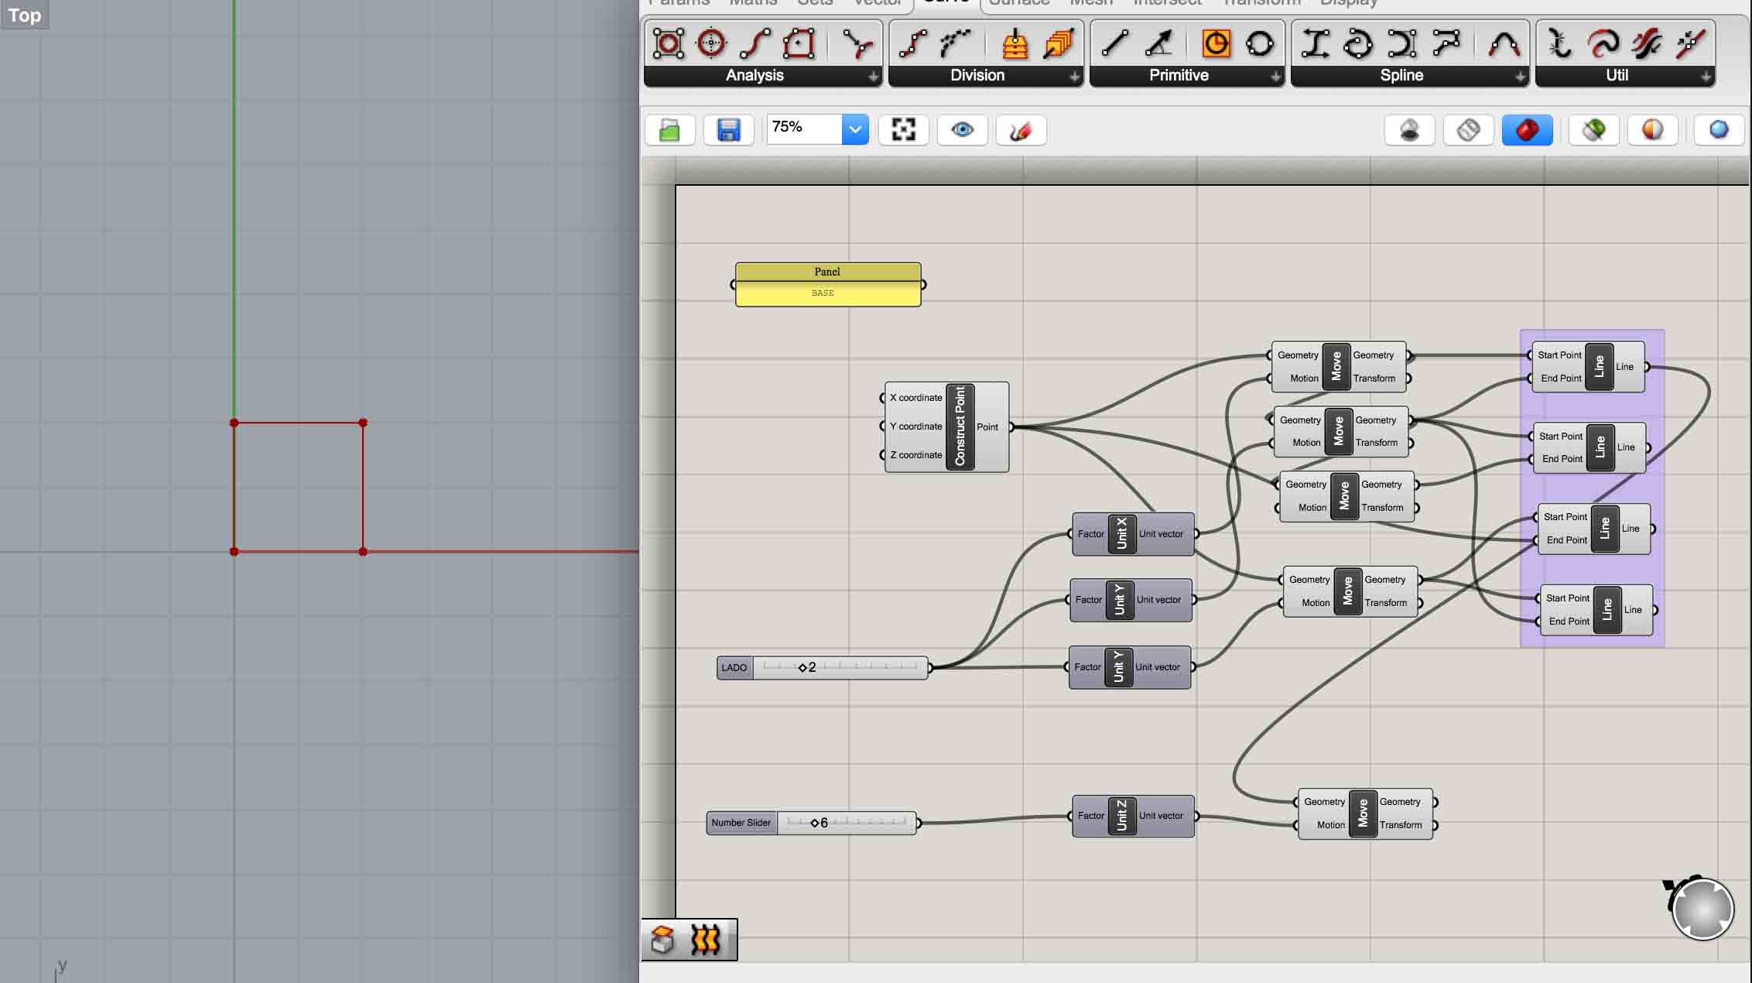The height and width of the screenshot is (983, 1752).
Task: Switch to the Display tab
Action: coord(1349,3)
